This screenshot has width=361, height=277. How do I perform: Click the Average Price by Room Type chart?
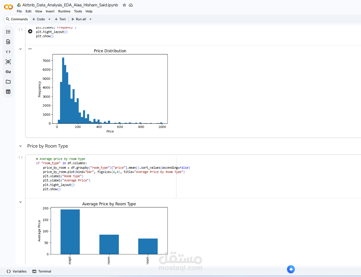point(103,233)
